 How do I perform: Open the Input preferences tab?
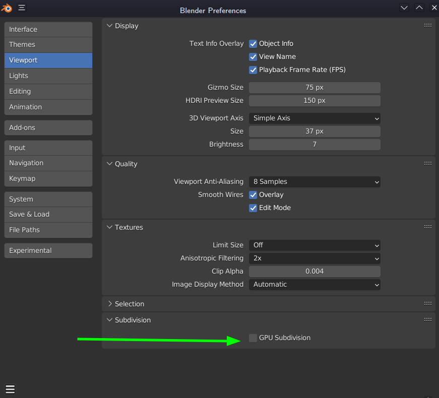coord(48,148)
